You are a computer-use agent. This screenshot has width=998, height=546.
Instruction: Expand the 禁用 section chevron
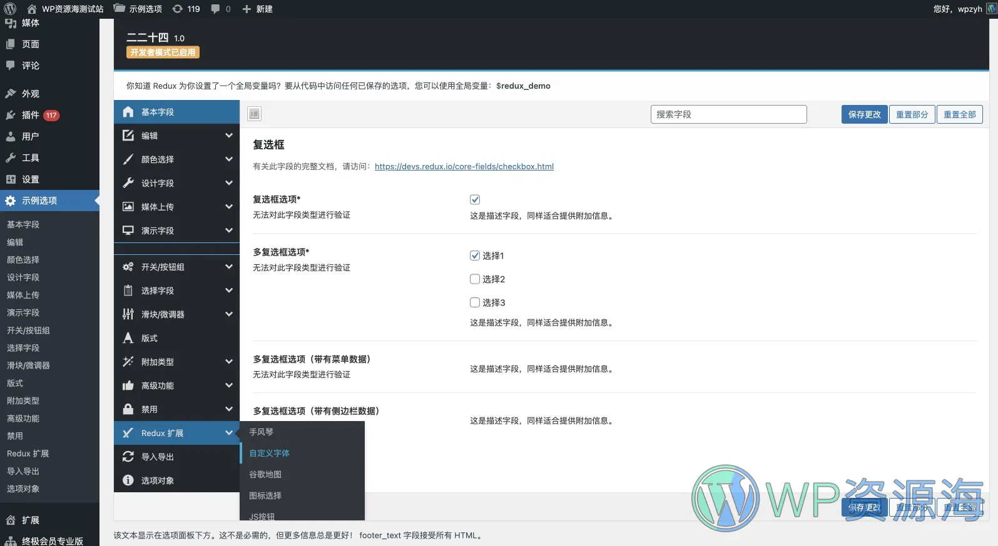(x=229, y=409)
